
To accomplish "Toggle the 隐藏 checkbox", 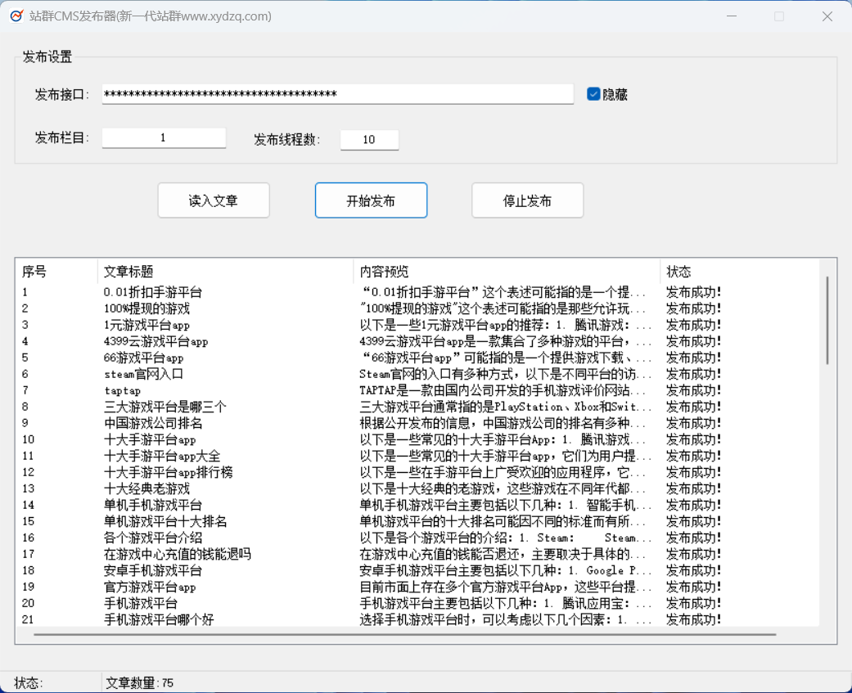I will (x=593, y=94).
